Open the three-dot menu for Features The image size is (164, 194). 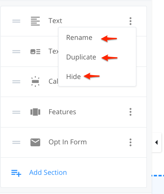pyautogui.click(x=130, y=112)
